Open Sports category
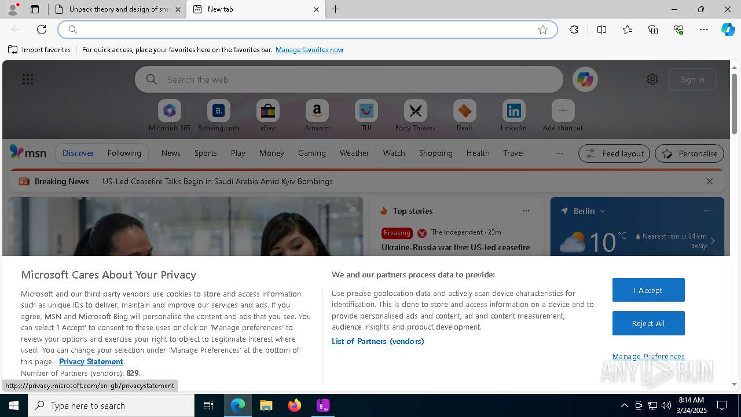This screenshot has width=741, height=417. point(206,153)
